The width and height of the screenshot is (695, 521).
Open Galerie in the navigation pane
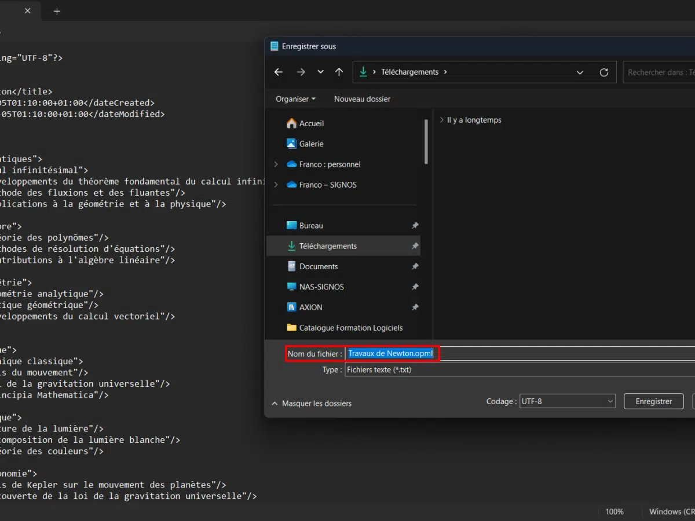[311, 144]
